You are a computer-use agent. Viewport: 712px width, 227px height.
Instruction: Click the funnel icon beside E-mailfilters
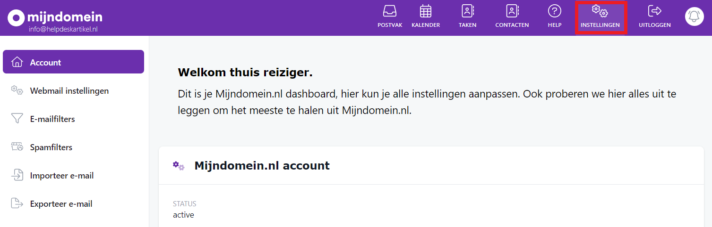[x=17, y=119]
